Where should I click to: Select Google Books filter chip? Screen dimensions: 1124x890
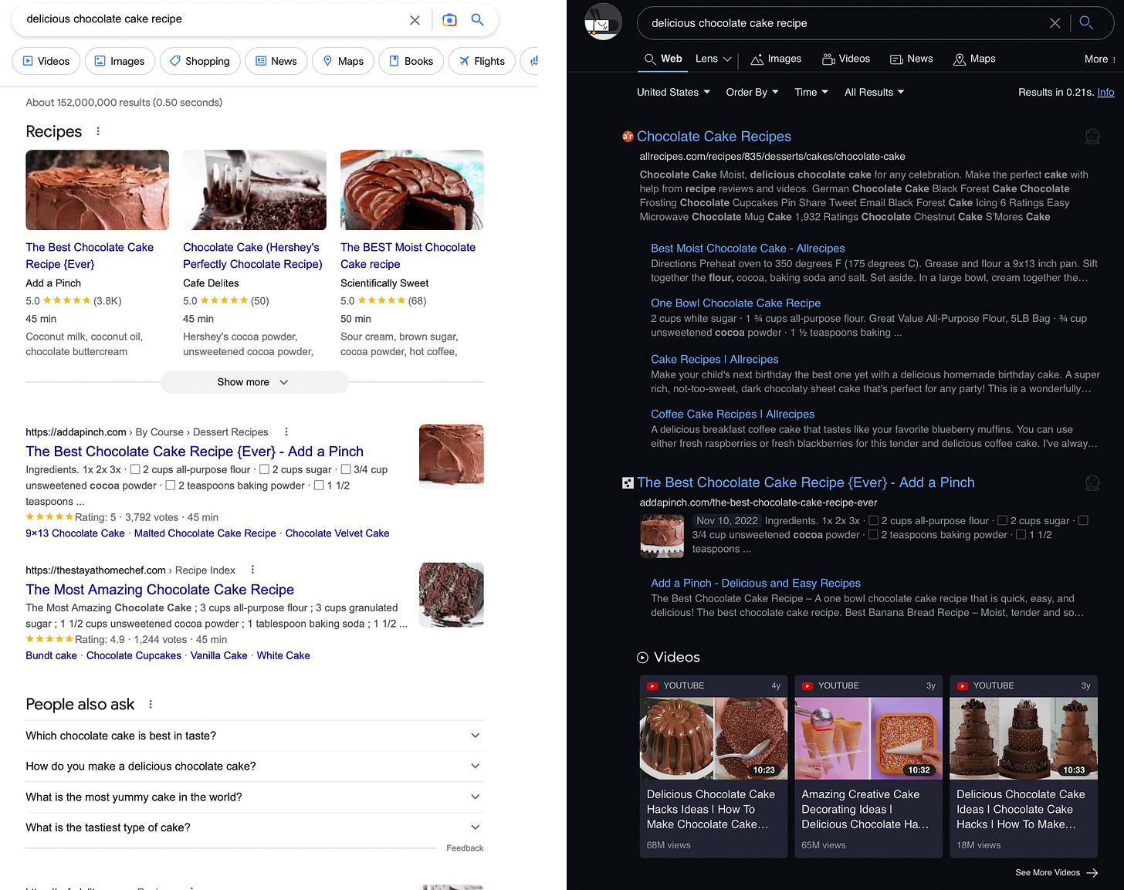tap(411, 61)
